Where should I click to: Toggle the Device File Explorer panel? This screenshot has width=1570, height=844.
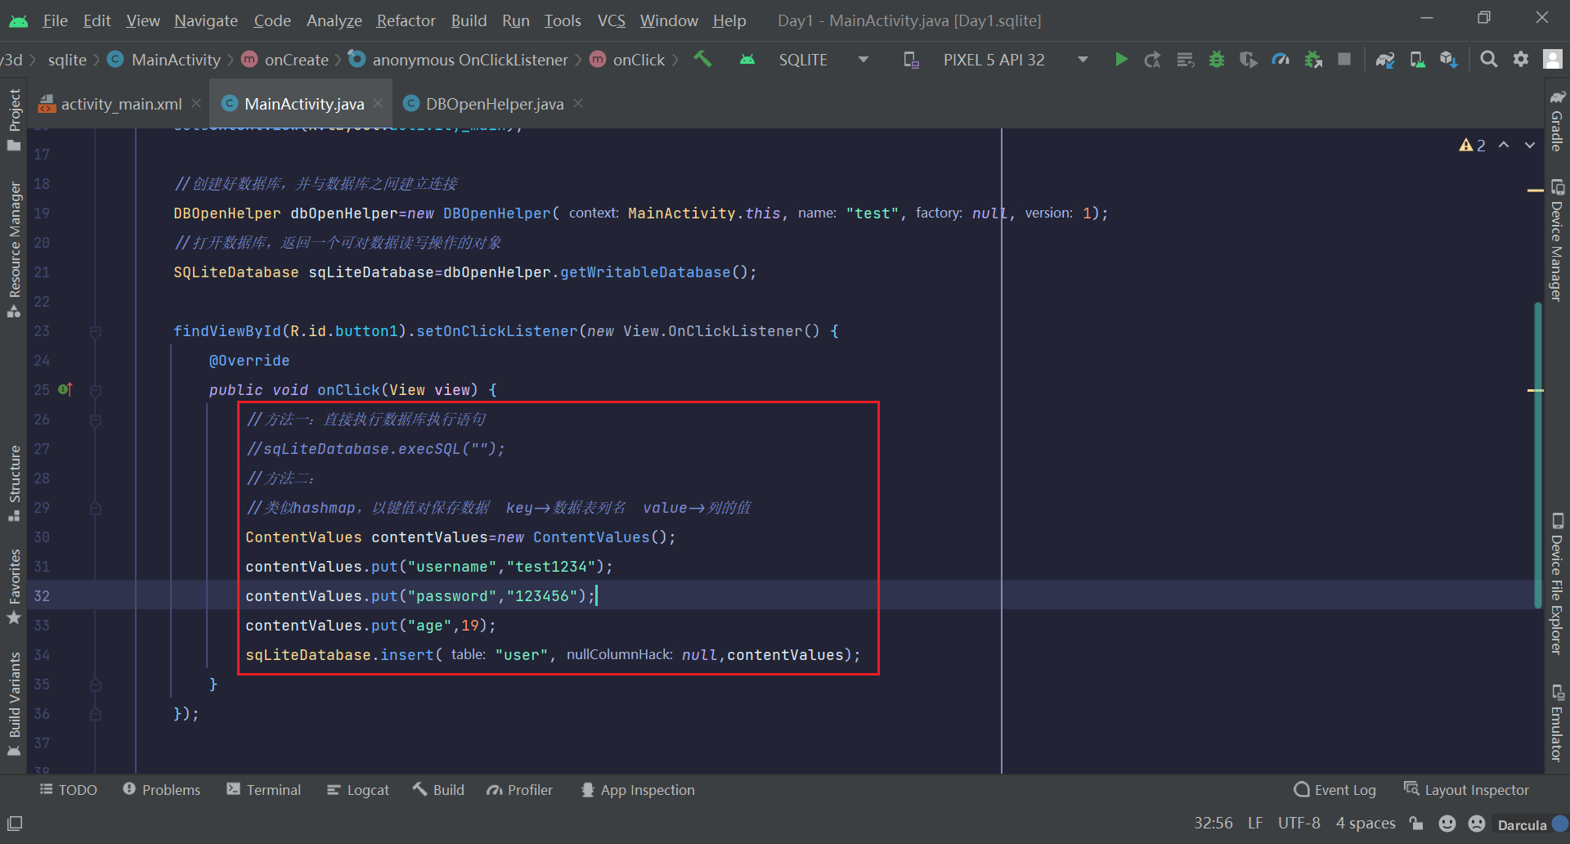click(1557, 584)
